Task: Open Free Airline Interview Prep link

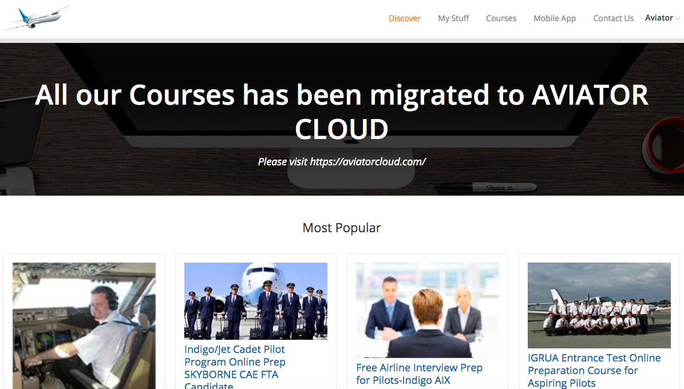Action: (x=419, y=374)
